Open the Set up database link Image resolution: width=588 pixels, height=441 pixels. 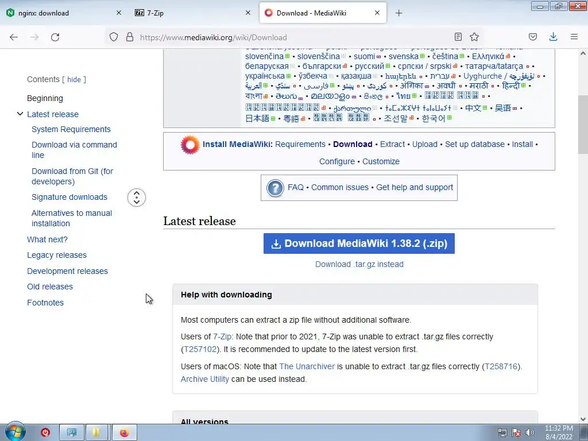[475, 144]
